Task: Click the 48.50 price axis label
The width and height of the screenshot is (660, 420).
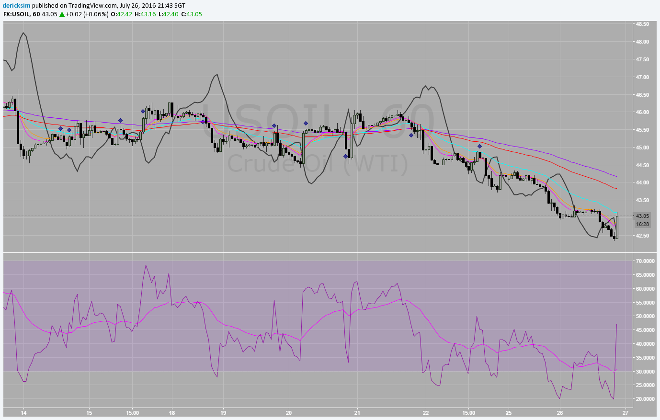Action: pos(642,24)
